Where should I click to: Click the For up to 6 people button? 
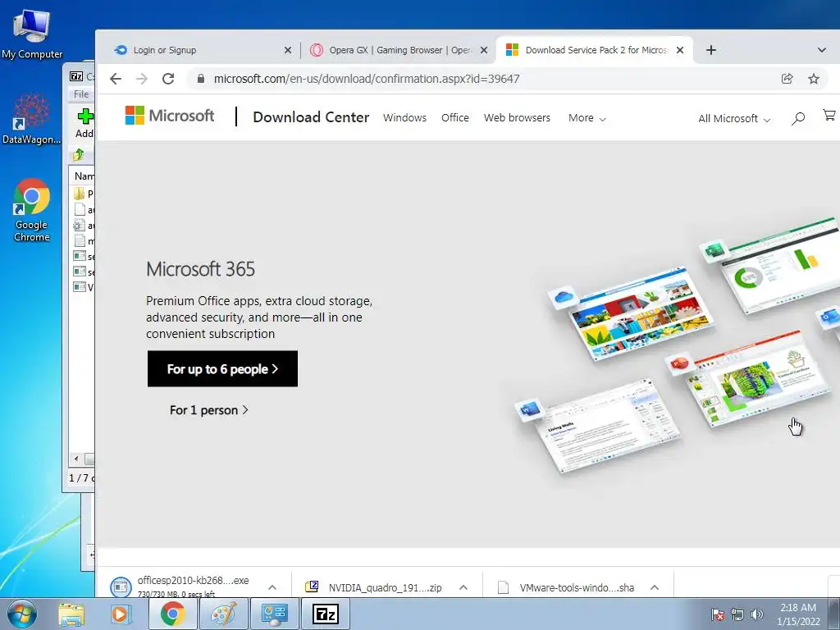(x=222, y=368)
